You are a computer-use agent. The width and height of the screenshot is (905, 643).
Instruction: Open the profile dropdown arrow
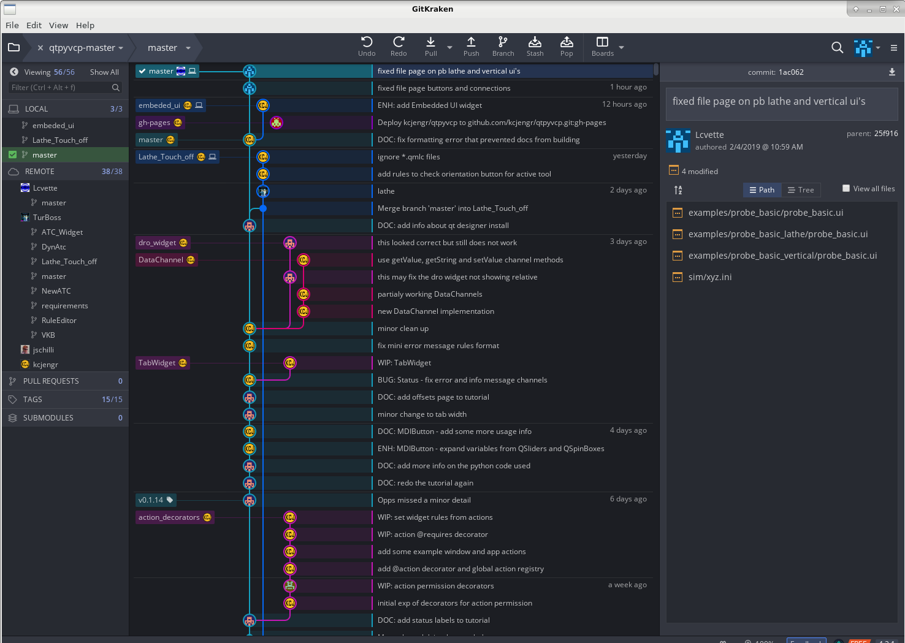point(878,48)
